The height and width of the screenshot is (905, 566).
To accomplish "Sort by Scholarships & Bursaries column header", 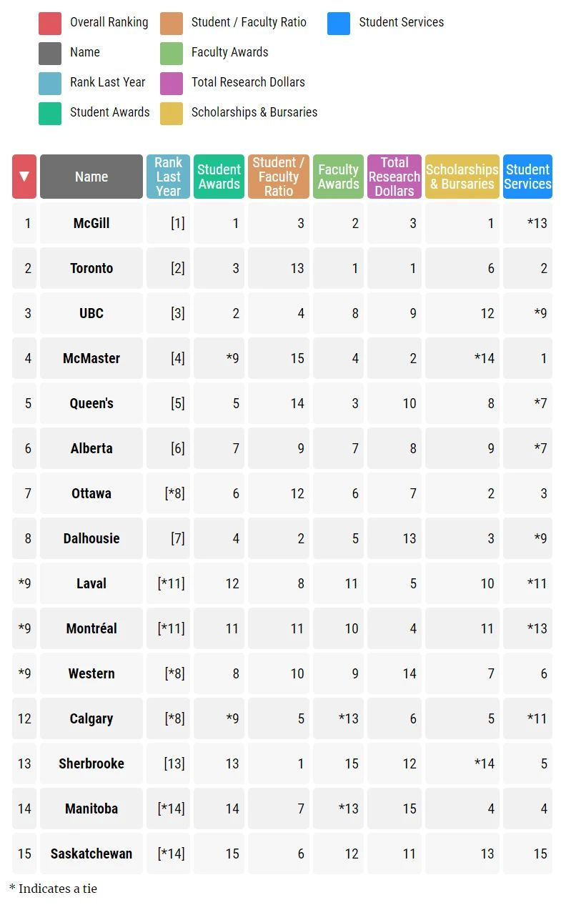I will (x=462, y=177).
